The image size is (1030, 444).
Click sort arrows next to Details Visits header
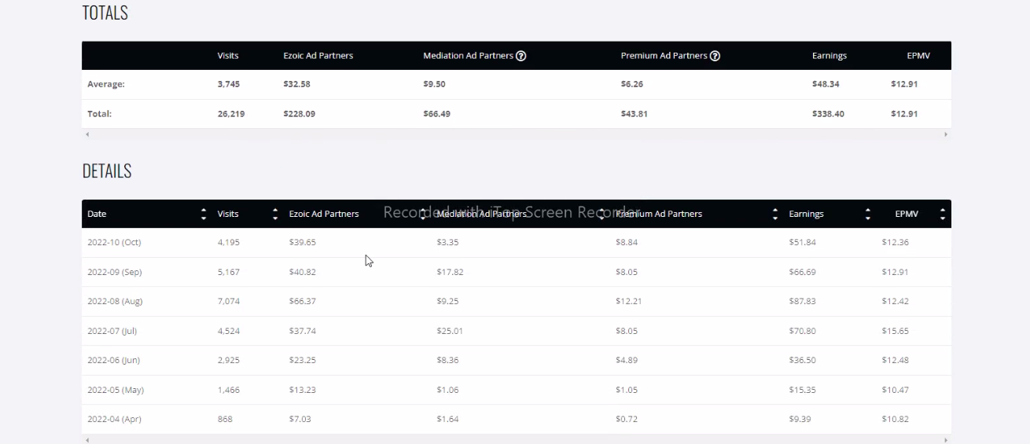tap(275, 214)
